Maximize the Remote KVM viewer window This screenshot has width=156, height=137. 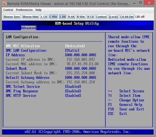click(141, 3)
